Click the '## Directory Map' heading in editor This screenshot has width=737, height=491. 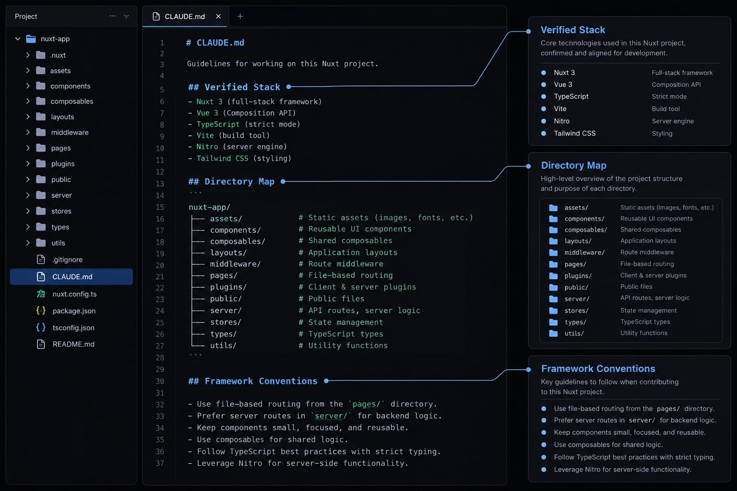(231, 181)
